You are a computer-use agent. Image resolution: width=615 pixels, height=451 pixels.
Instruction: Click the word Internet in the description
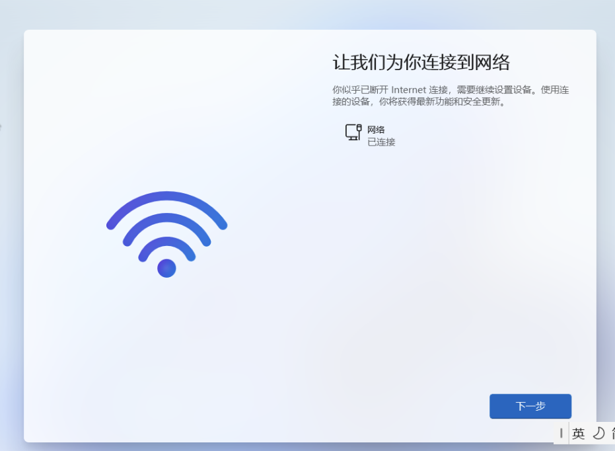coord(409,90)
